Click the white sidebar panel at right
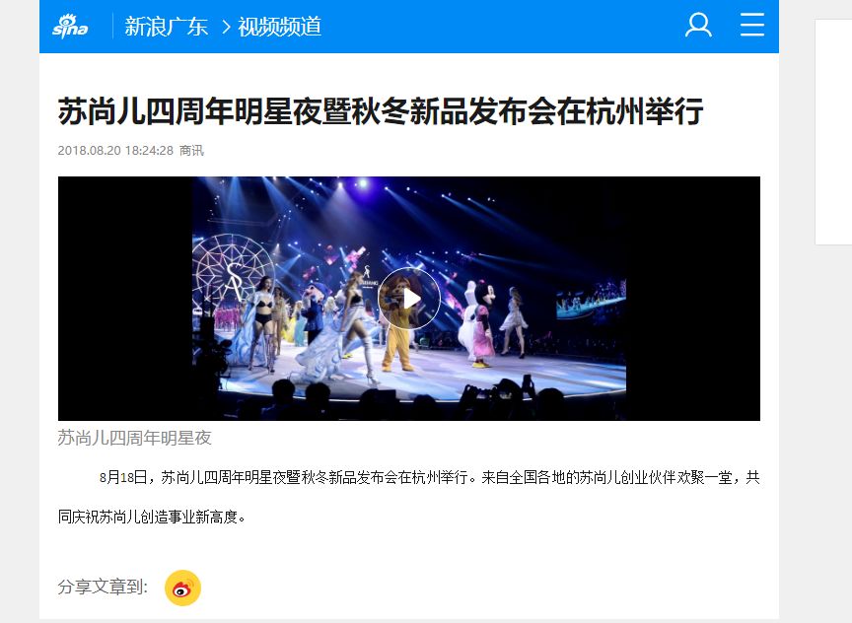Screen dimensions: 852x623 coord(833,132)
